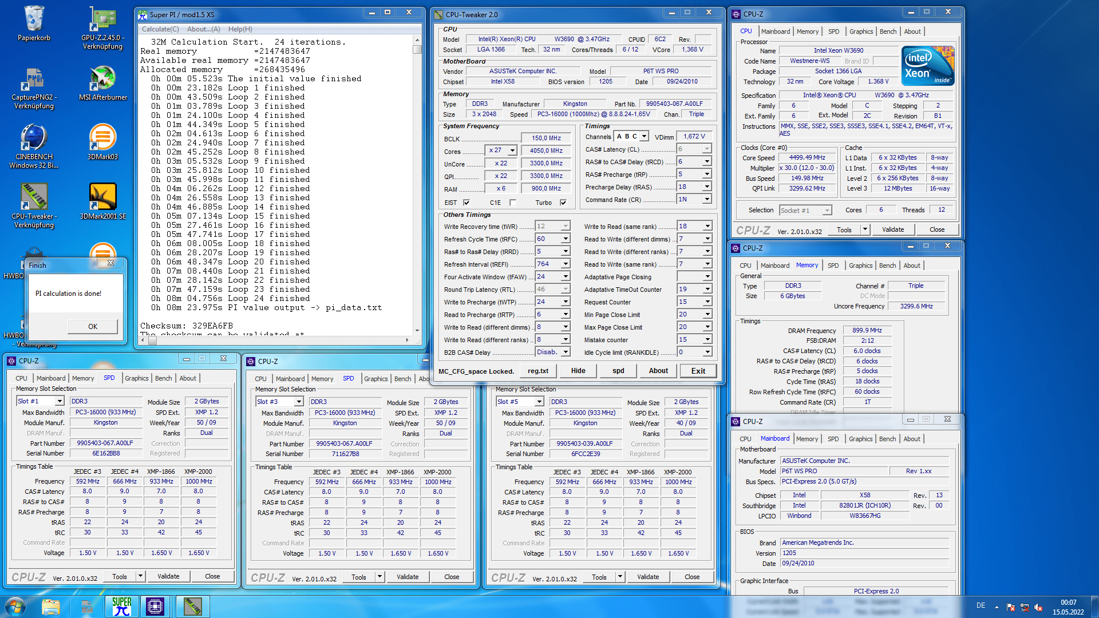Click the Hide button in CPU-Tweaker
The height and width of the screenshot is (618, 1099).
[578, 371]
